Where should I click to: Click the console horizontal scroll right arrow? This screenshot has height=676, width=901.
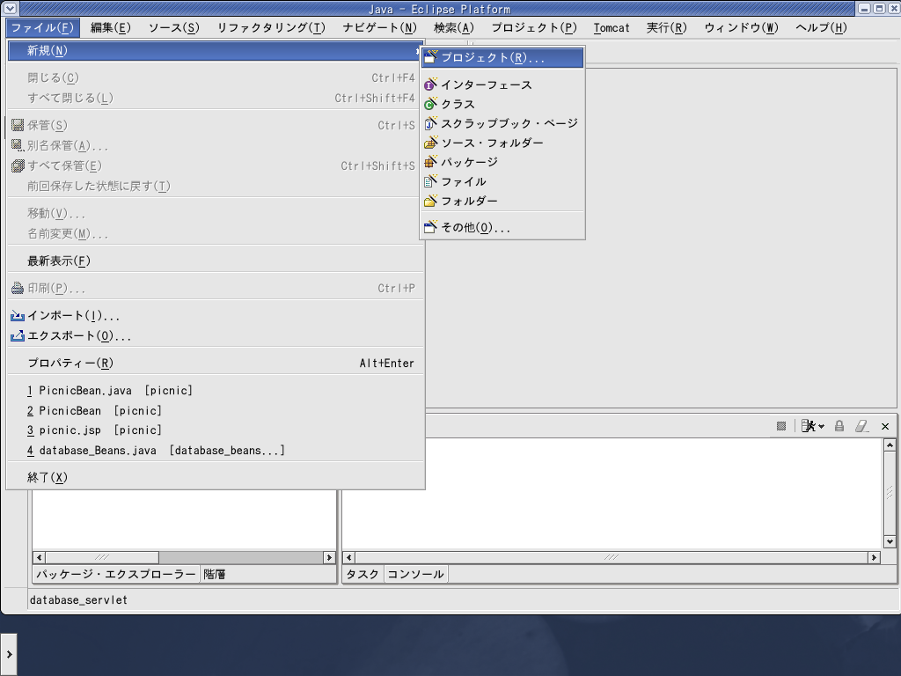(874, 557)
